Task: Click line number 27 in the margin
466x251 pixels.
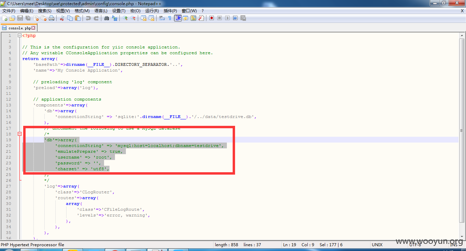Action: coord(9,186)
